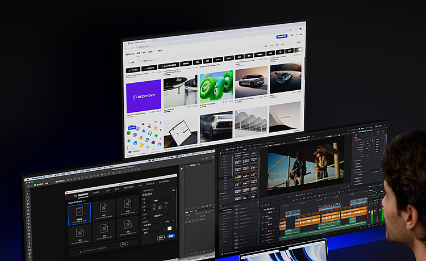Click the Resolve timeline timecode display
426x261 pixels.
click(269, 209)
